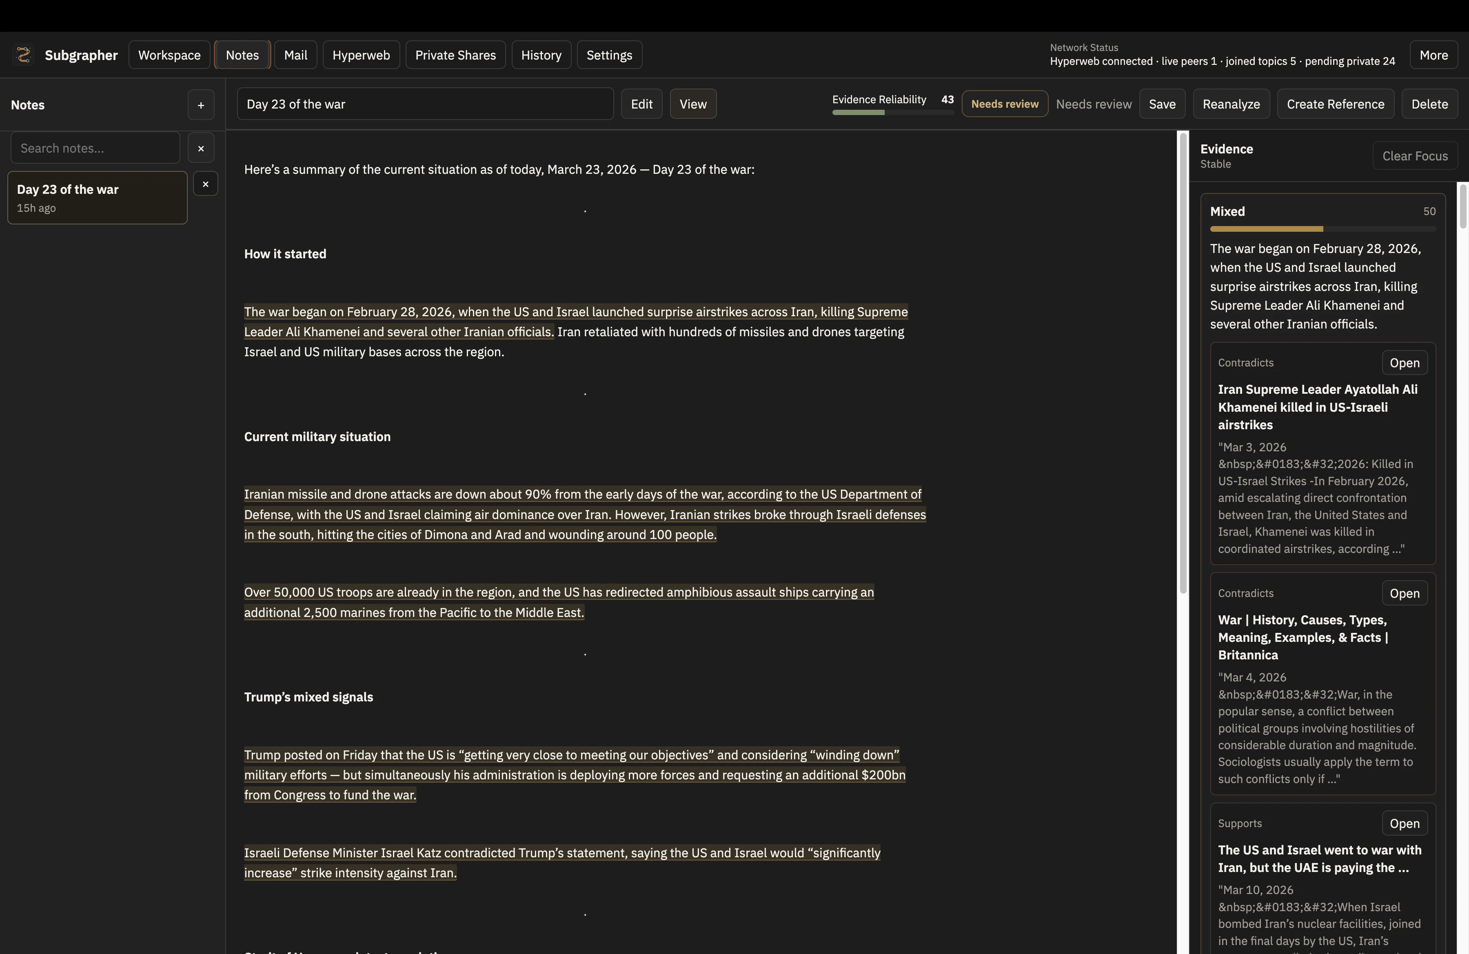Open the Khamenei contradicting evidence card
Screen dimensions: 1469x954
coord(1405,362)
